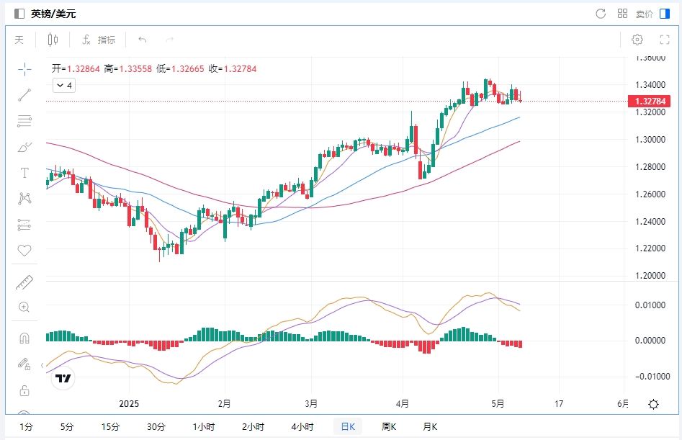Screen dimensions: 682x440
Task: Click the zoom in magnifier tool
Action: (24, 307)
